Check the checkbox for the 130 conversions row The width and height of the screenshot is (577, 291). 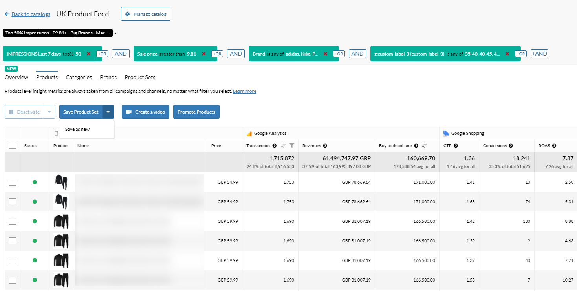[x=13, y=221]
